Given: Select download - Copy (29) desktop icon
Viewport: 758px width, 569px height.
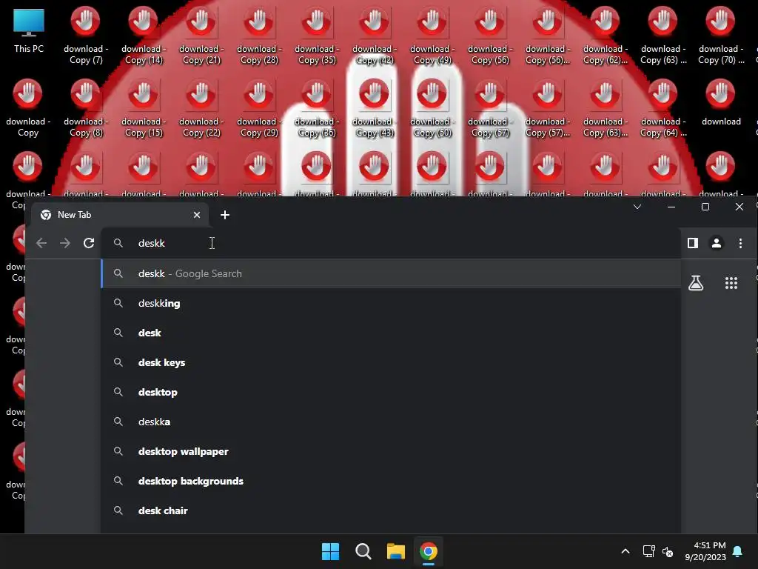Looking at the screenshot, I should point(258,108).
